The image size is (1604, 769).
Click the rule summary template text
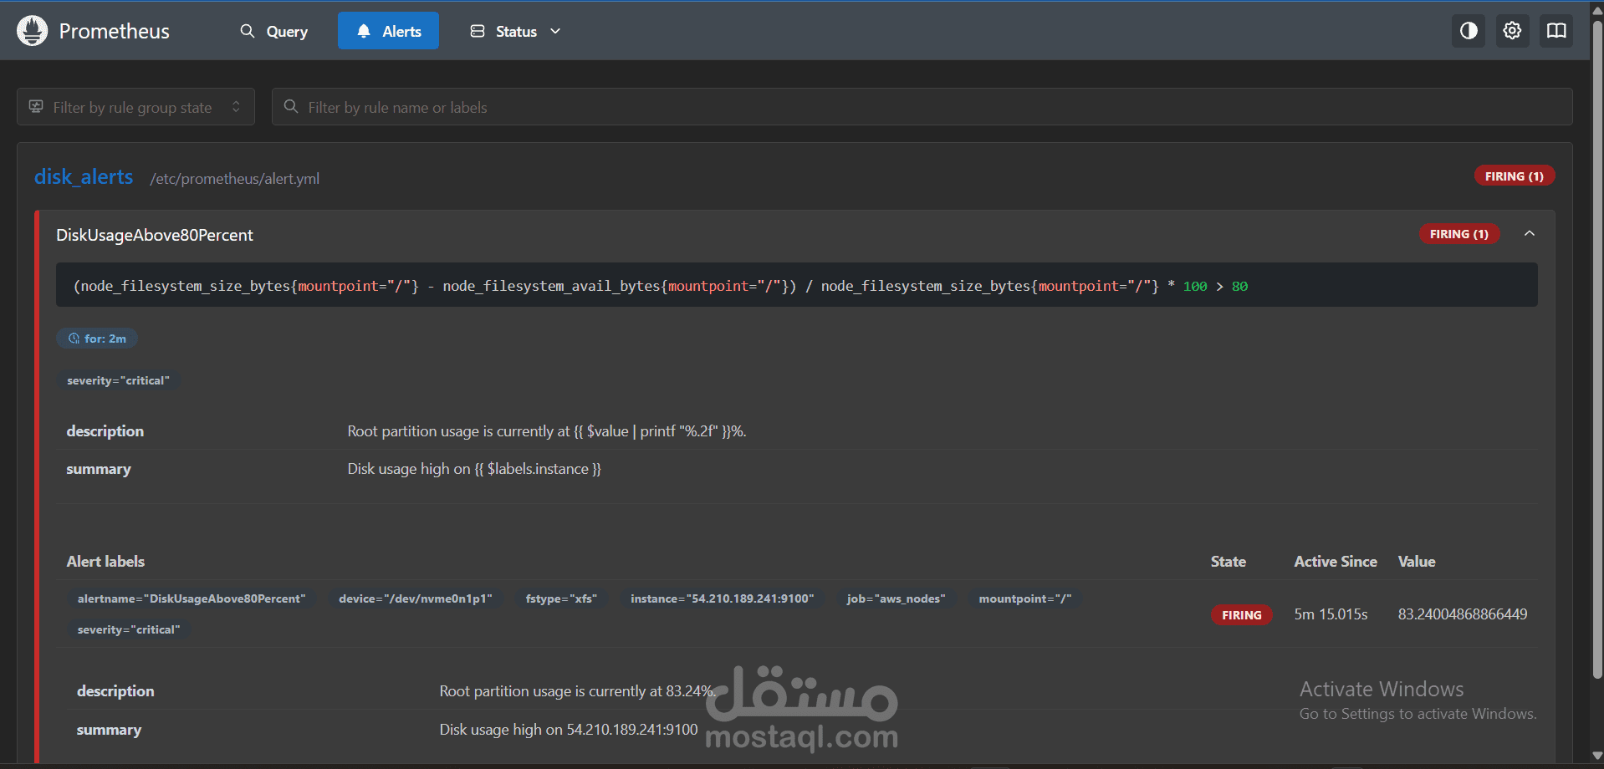point(474,469)
